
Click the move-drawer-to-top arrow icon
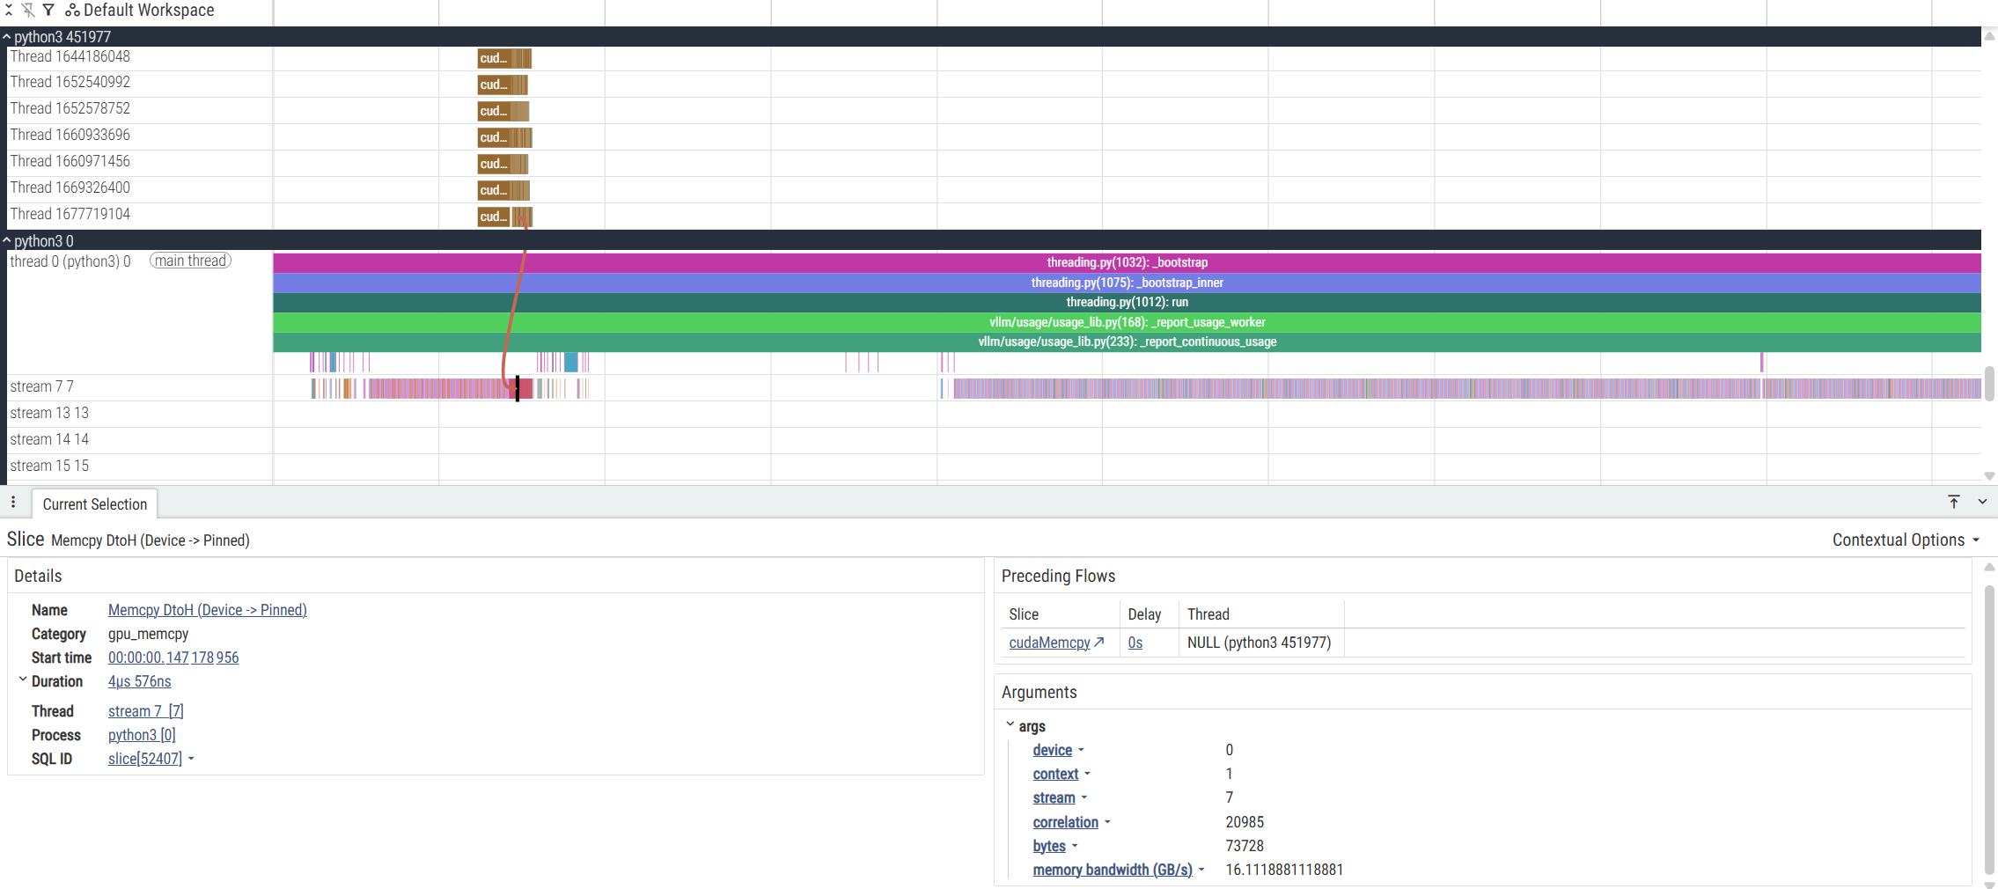1953,502
